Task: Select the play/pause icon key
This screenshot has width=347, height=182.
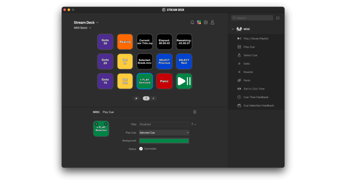Action: [x=184, y=81]
